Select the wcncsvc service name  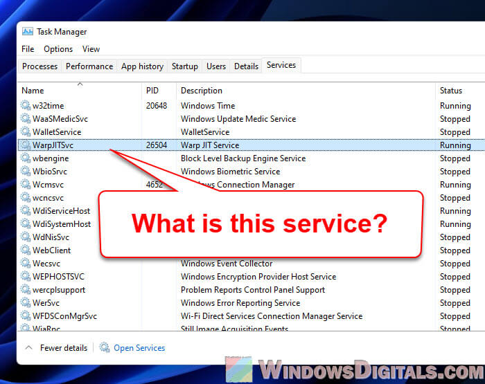click(x=48, y=198)
